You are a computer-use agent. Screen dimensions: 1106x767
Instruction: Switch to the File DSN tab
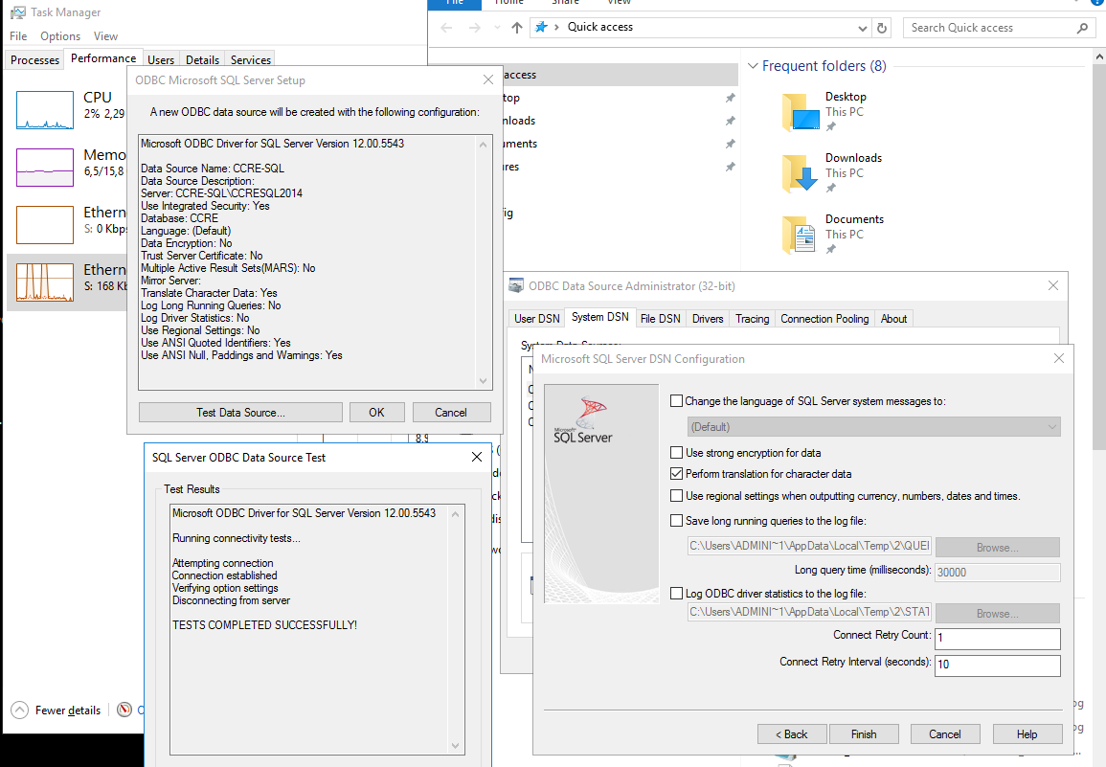660,319
